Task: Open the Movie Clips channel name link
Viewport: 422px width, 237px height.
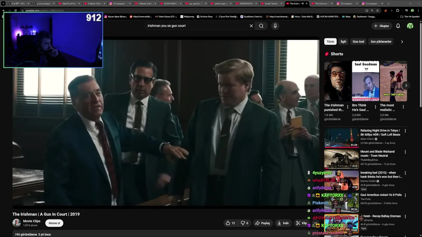Action: pos(32,221)
